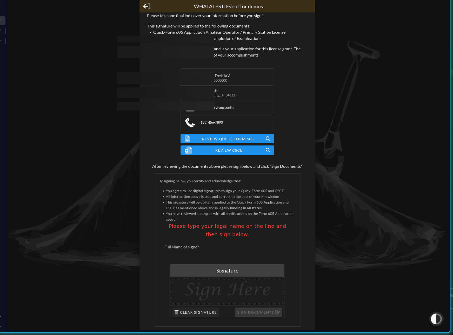Click the Sign Documents button
Screen dimensions: 453x335
point(258,312)
